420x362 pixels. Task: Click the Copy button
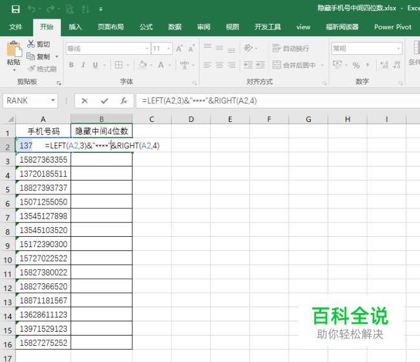click(38, 56)
